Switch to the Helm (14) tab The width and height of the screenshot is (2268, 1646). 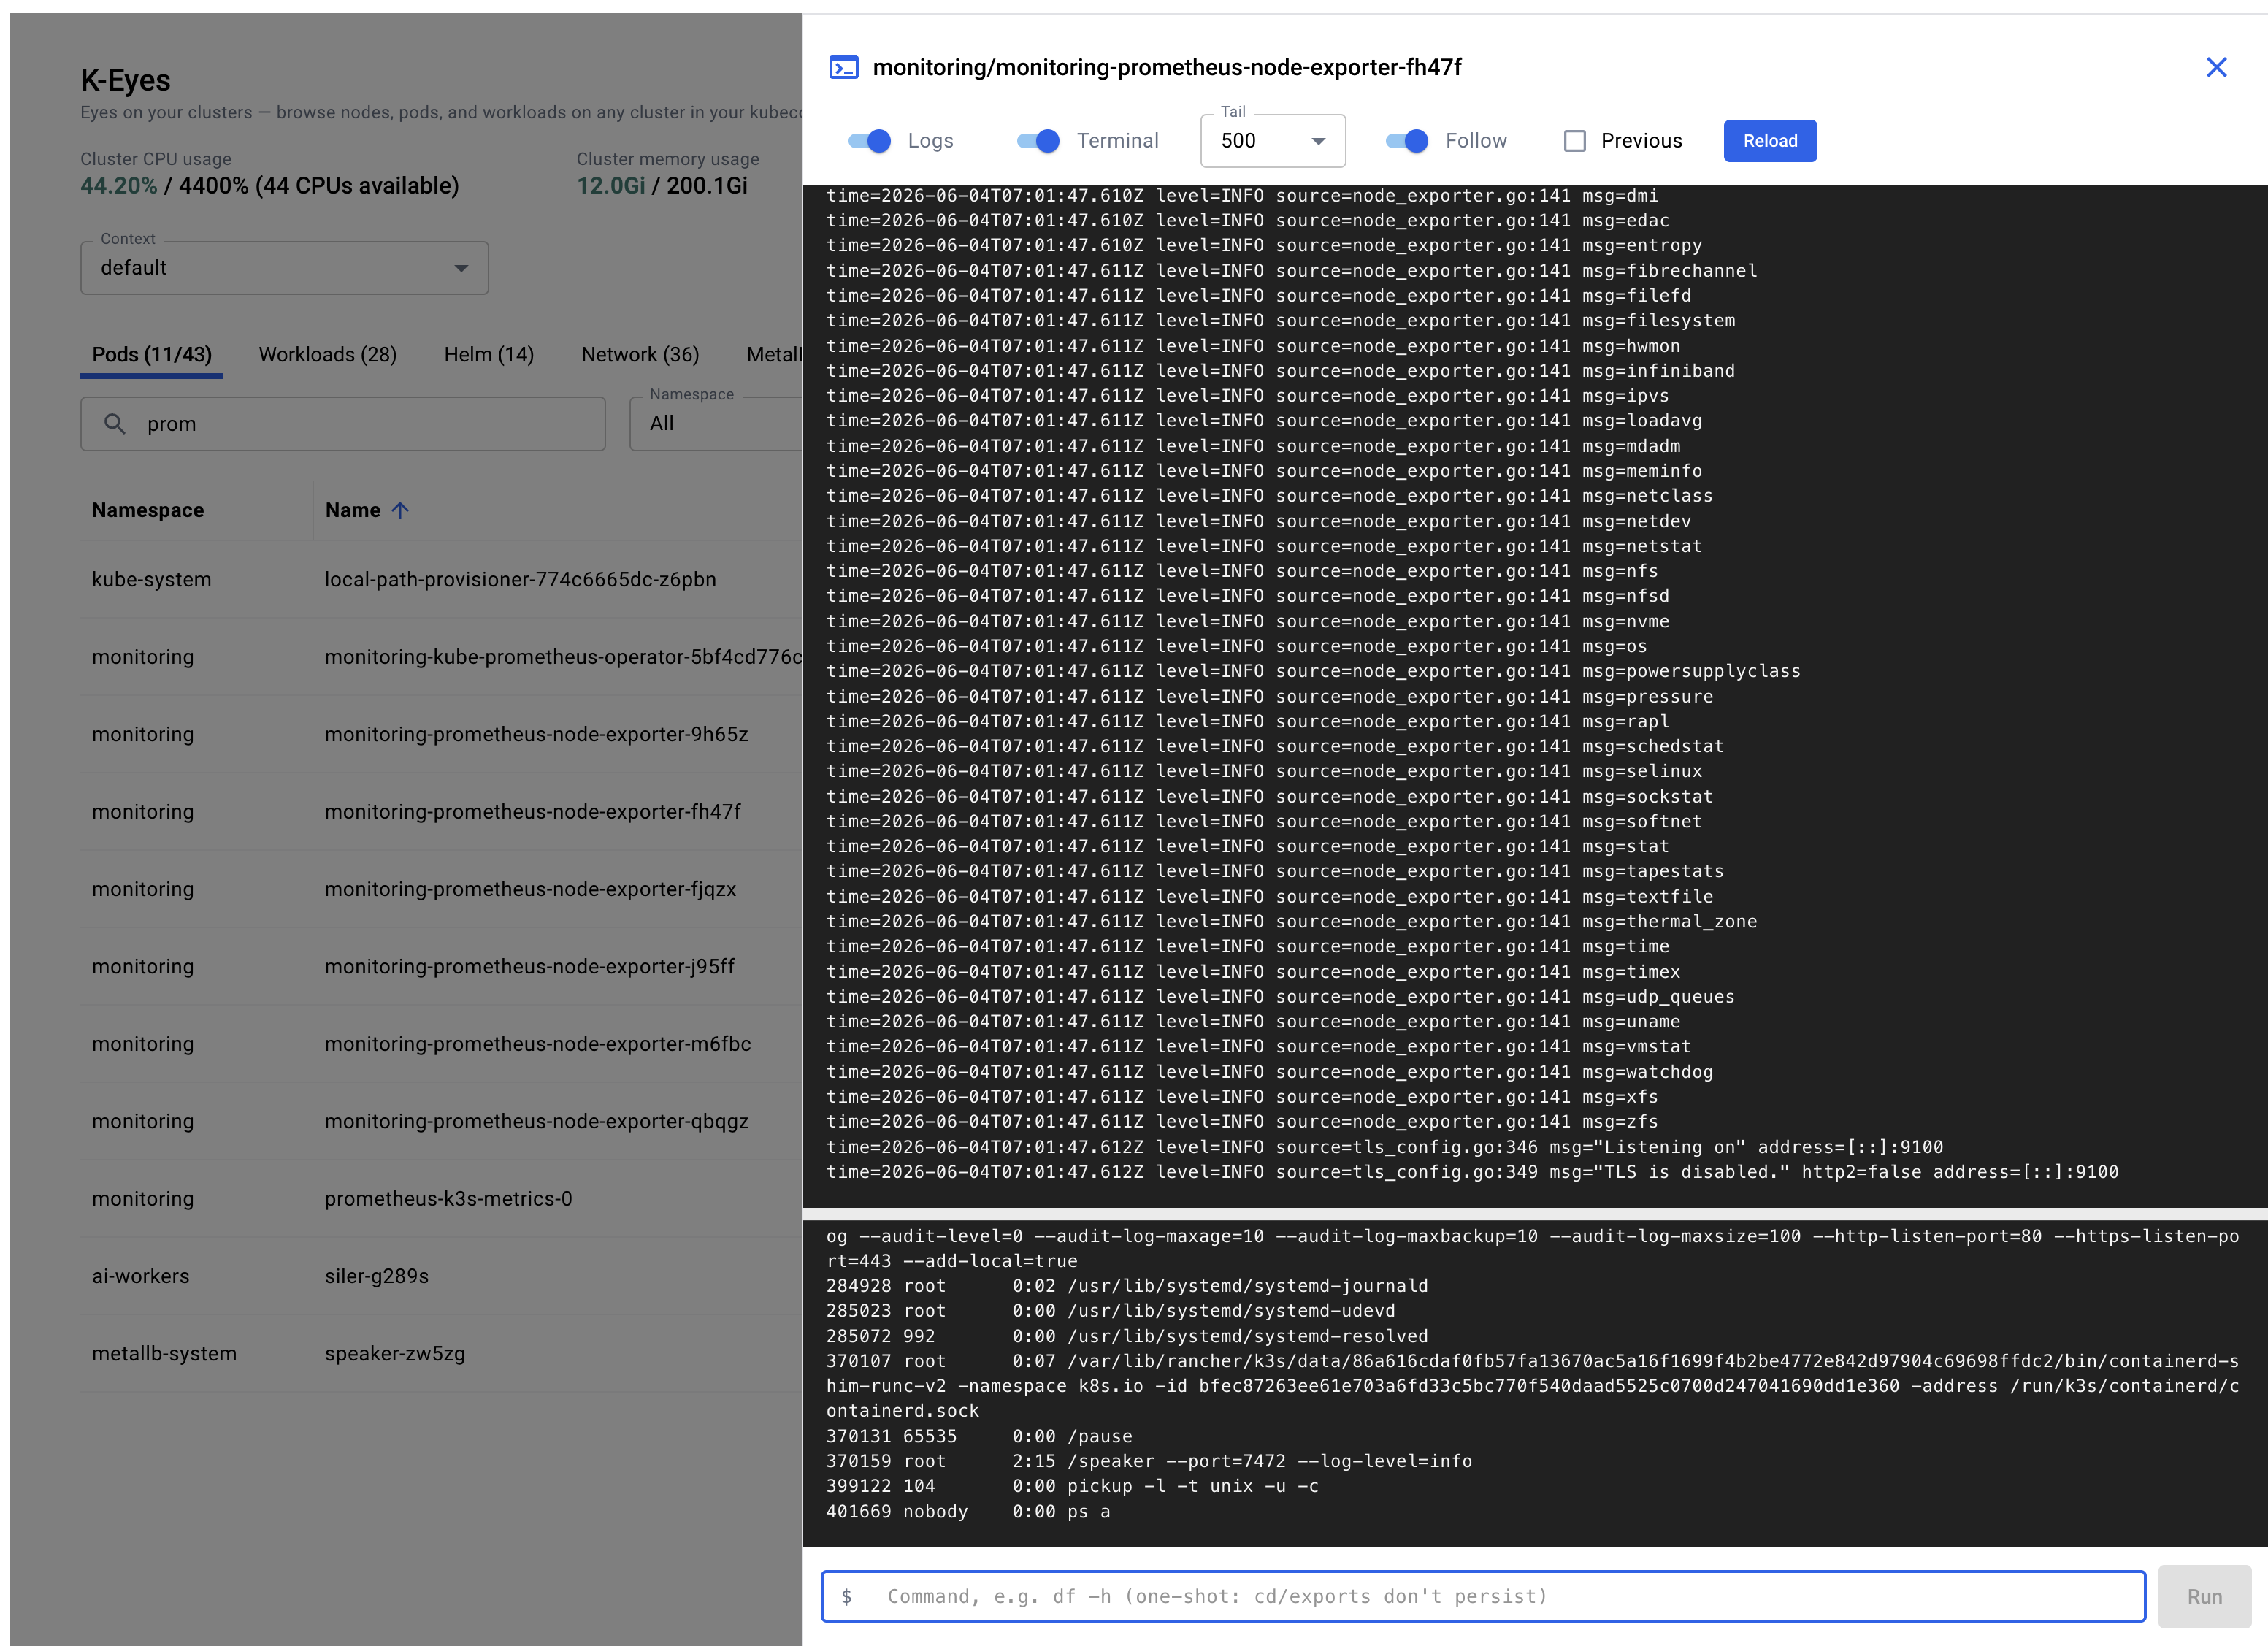point(489,355)
